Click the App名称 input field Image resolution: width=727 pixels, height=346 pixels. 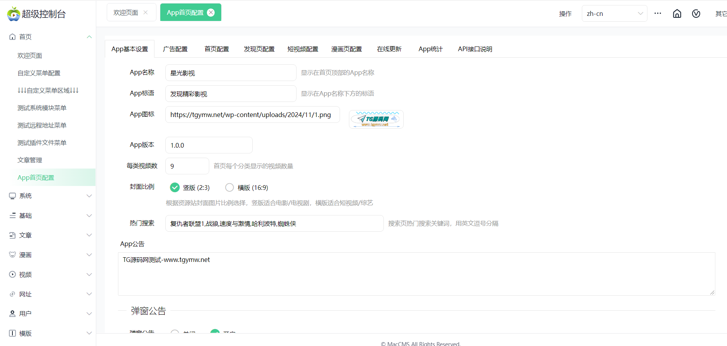[x=231, y=73]
